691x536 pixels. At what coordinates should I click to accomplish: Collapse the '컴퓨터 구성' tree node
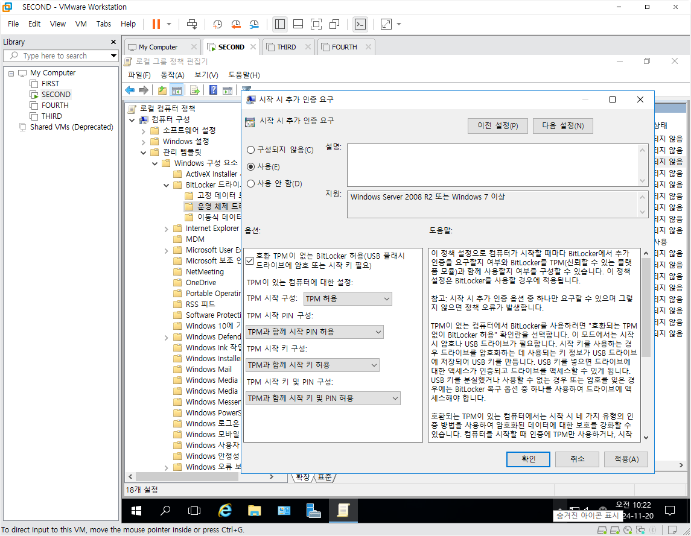(x=132, y=120)
